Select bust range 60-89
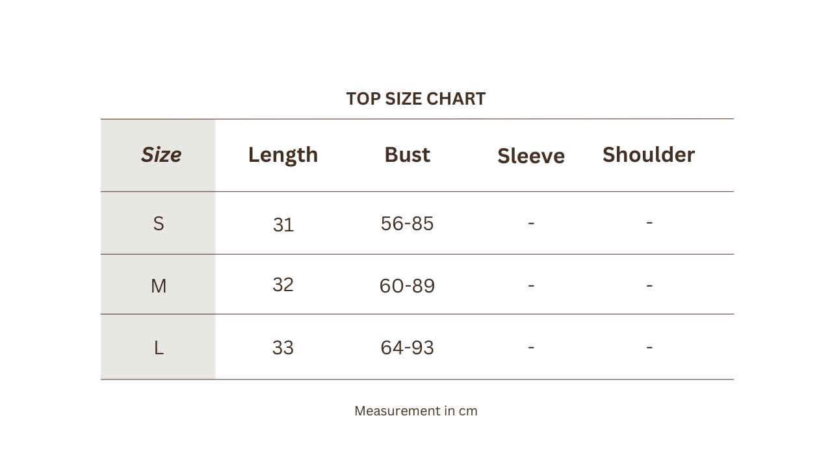Screen dimensions: 832x468 pyautogui.click(x=408, y=286)
